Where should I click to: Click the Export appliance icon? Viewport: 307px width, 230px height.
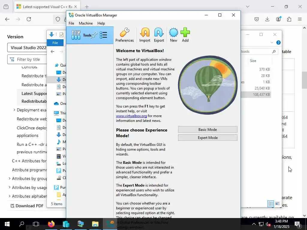159,35
